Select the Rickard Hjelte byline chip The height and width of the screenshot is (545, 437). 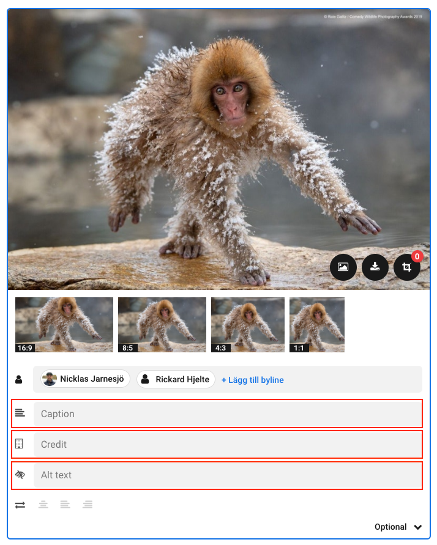pyautogui.click(x=176, y=379)
